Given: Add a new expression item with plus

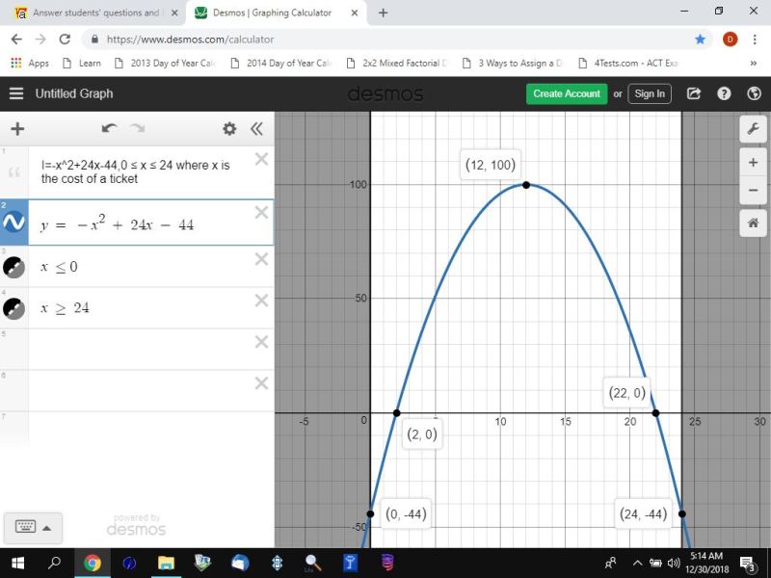Looking at the screenshot, I should tap(17, 129).
